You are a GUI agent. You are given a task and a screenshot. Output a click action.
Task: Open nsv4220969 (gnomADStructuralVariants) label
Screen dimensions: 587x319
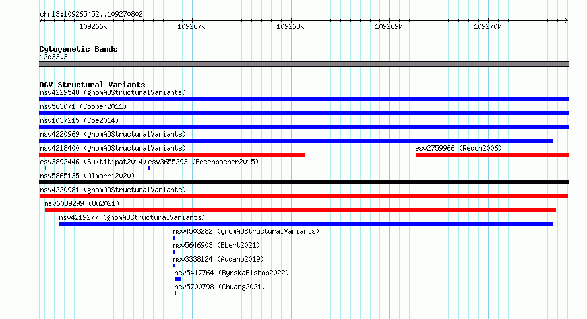click(x=113, y=134)
